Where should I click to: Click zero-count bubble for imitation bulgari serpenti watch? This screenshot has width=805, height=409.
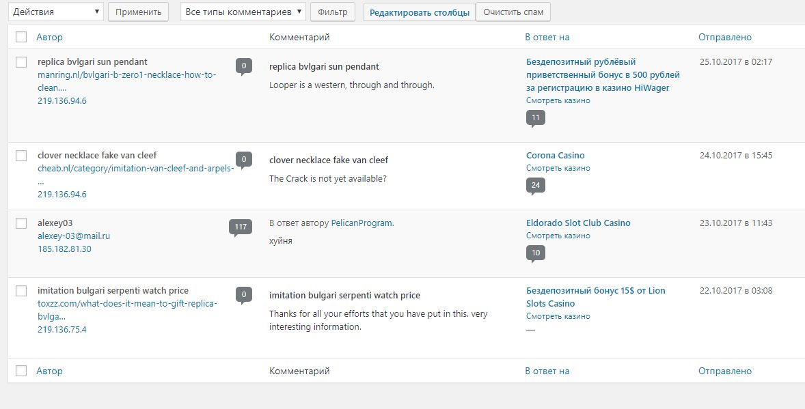243,294
